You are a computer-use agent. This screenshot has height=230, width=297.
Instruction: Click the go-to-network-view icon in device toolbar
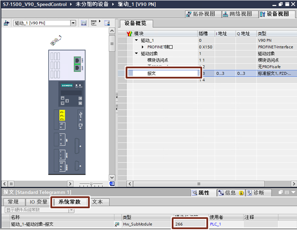click(x=6, y=23)
